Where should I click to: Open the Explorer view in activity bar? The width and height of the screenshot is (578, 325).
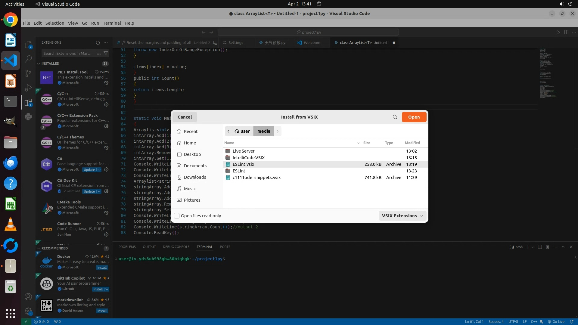pos(28,45)
